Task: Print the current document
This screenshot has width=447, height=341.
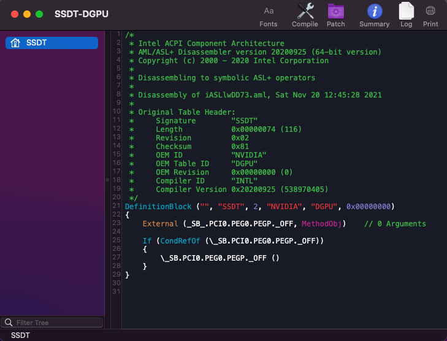Action: click(430, 15)
